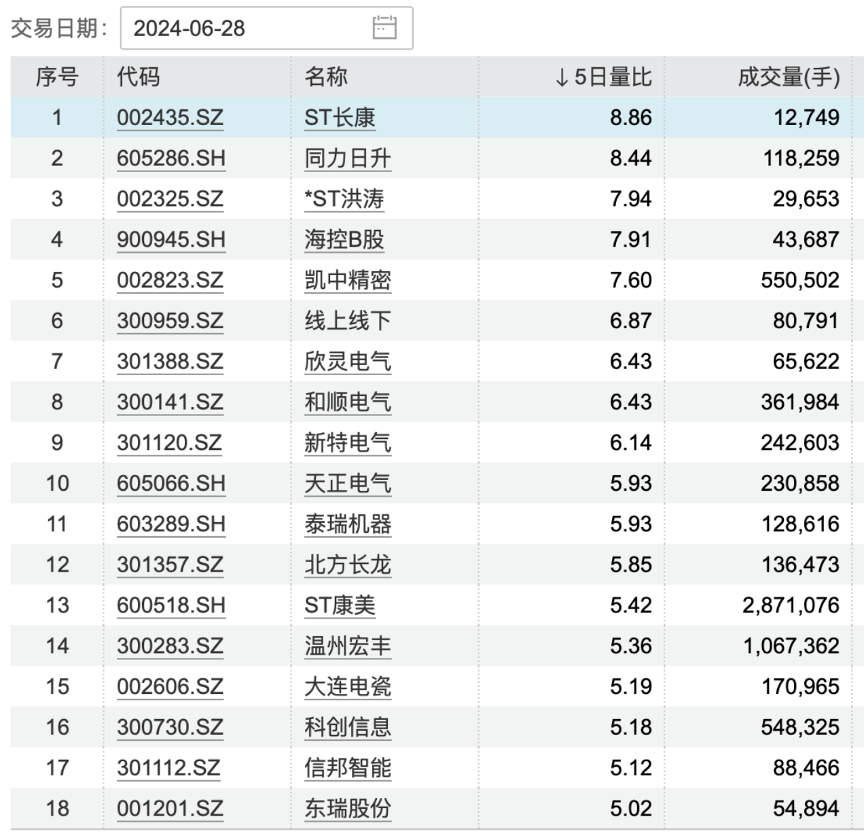Screen dimensions: 864x836
Task: Select volume ratio value 5.85
Action: coord(631,565)
